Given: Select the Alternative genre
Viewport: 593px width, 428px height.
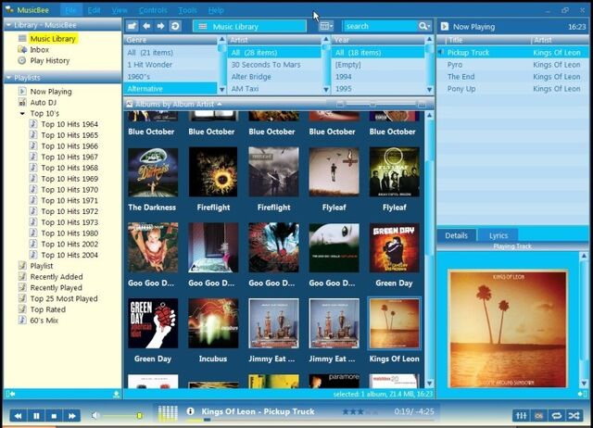Looking at the screenshot, I should (170, 89).
